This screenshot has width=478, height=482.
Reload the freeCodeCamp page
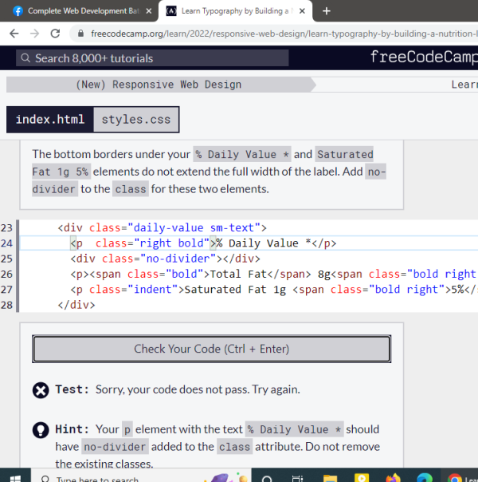(55, 34)
